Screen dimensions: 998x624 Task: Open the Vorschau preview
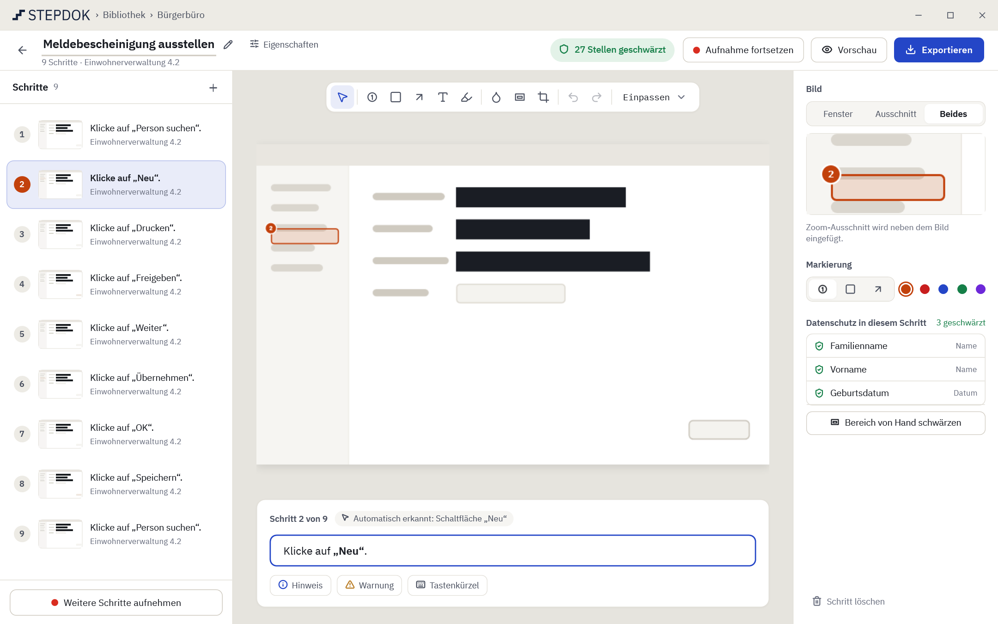point(849,50)
